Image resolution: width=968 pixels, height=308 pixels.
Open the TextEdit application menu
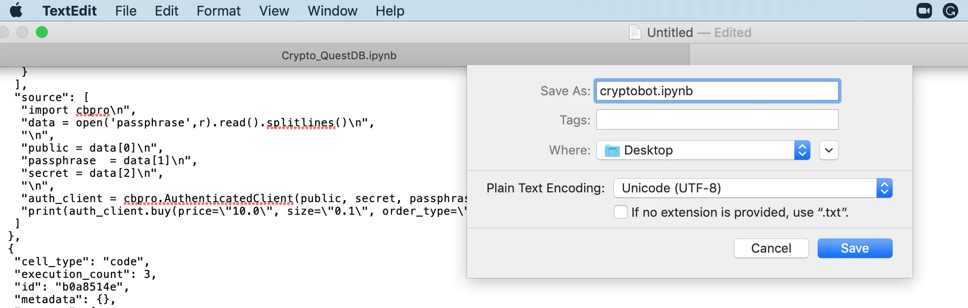pos(70,11)
